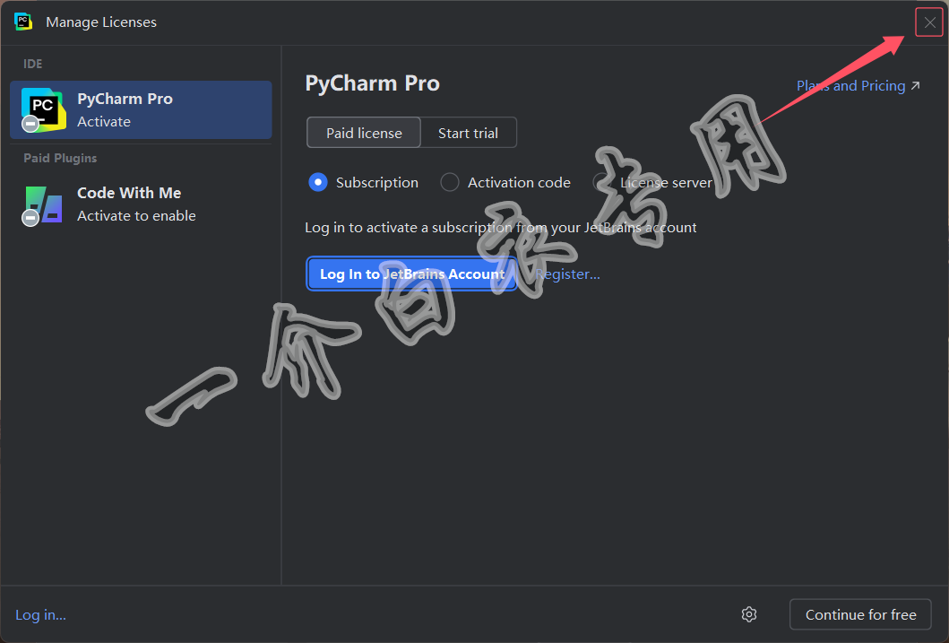Switch to the Start trial tab
Image resolution: width=949 pixels, height=643 pixels.
(469, 133)
